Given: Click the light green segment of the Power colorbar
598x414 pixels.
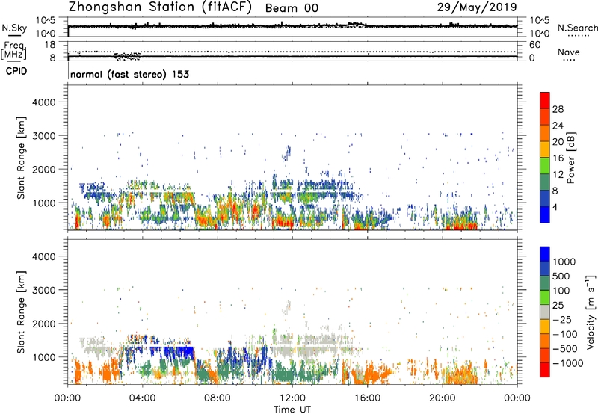Looking at the screenshot, I should click(545, 166).
